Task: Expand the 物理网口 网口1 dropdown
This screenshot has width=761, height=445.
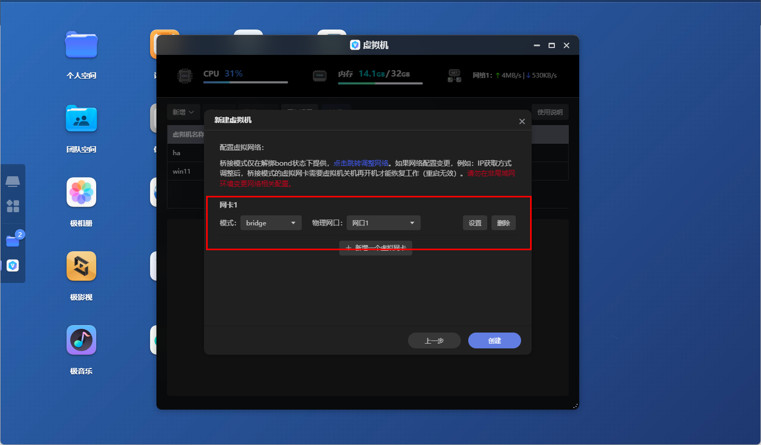Action: [383, 223]
